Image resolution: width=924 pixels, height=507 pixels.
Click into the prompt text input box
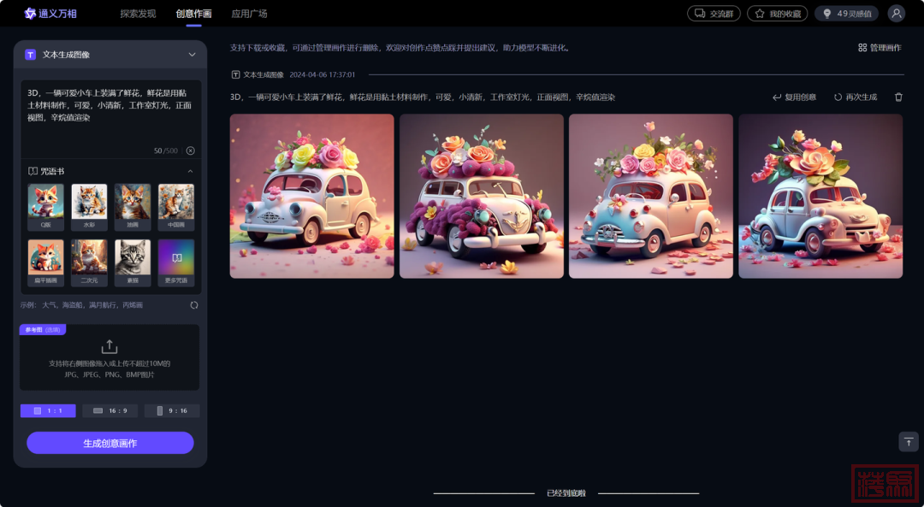(x=110, y=115)
